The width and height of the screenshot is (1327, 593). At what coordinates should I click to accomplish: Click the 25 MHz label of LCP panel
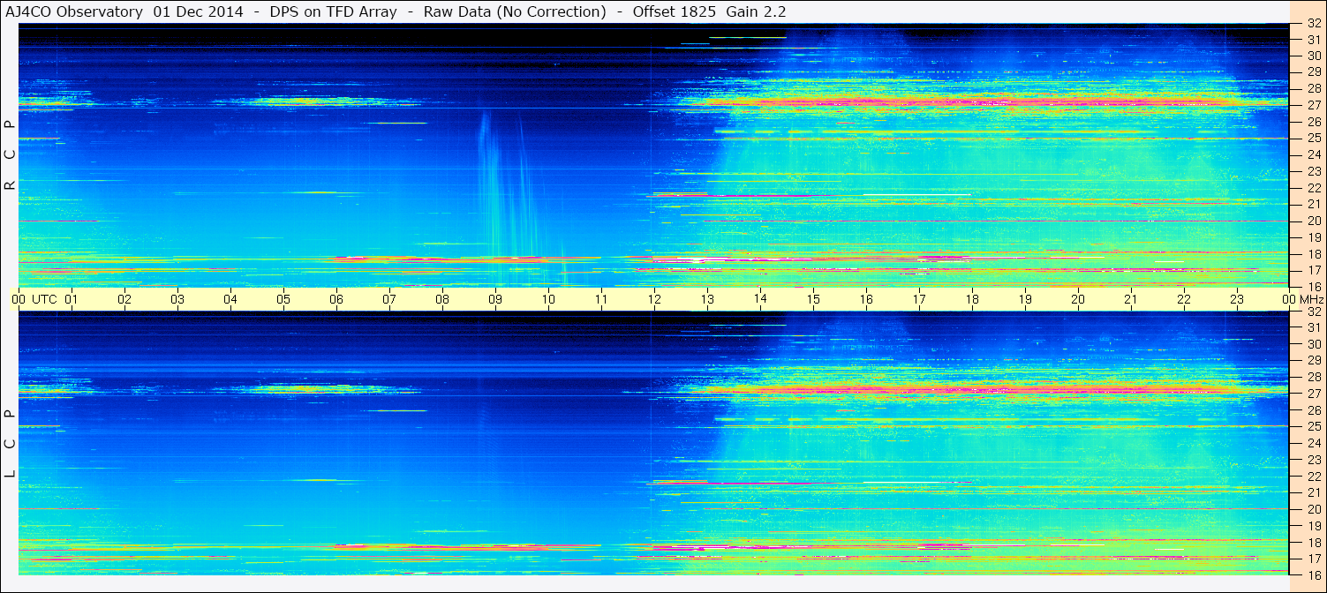point(1313,427)
